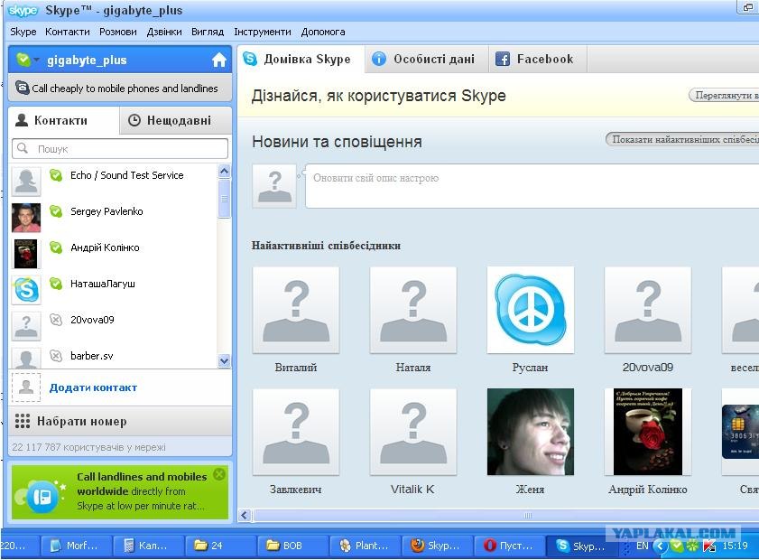Image resolution: width=759 pixels, height=560 pixels.
Task: Open Morf... taskbar button
Action: (x=76, y=546)
